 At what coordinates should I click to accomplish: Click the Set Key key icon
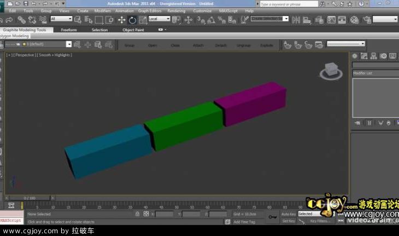tap(272, 217)
